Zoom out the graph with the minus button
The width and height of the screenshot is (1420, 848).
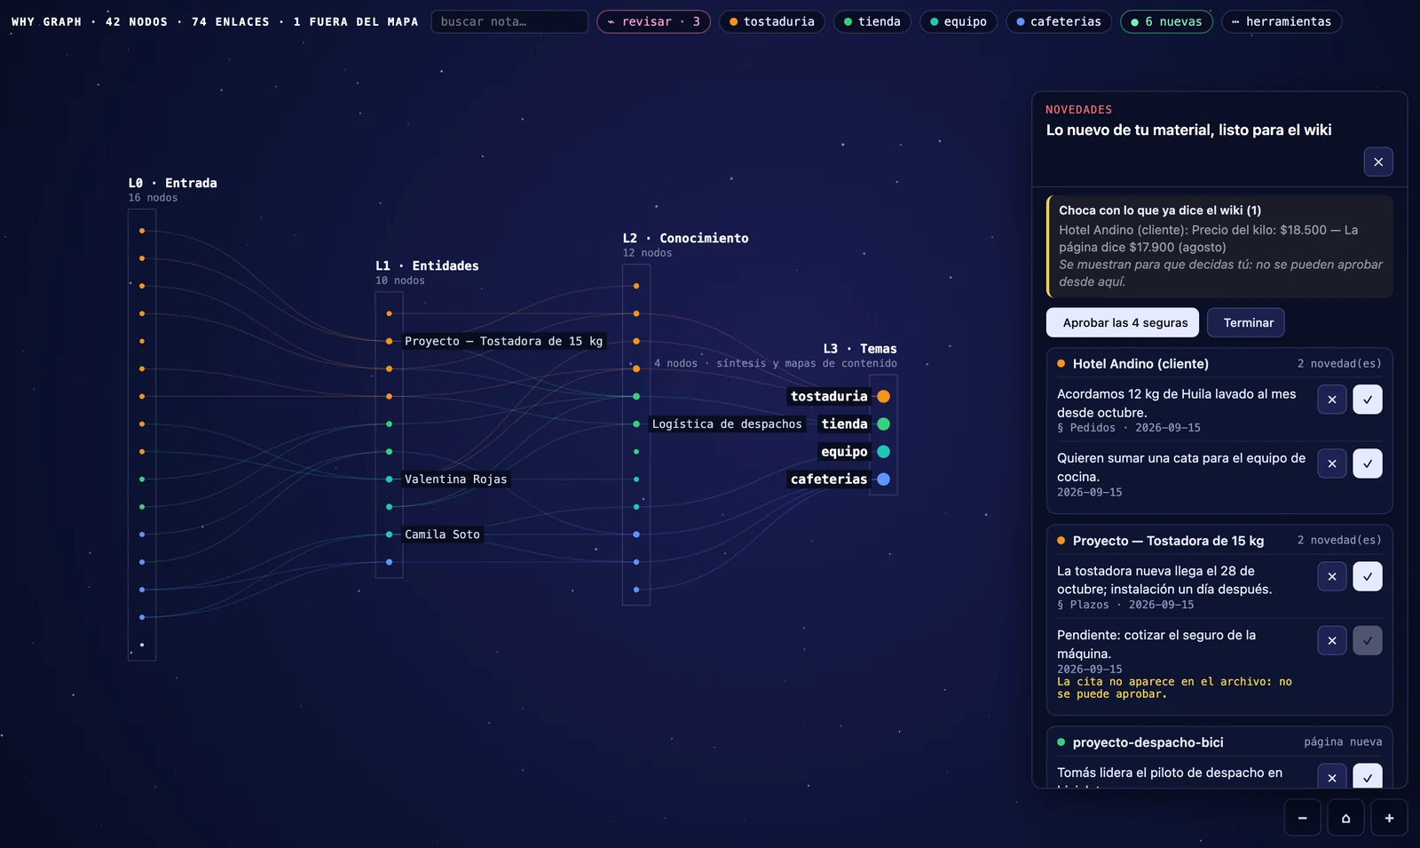pos(1303,818)
